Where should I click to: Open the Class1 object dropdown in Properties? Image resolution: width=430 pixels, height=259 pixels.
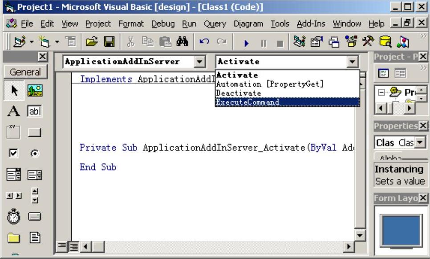pos(420,142)
